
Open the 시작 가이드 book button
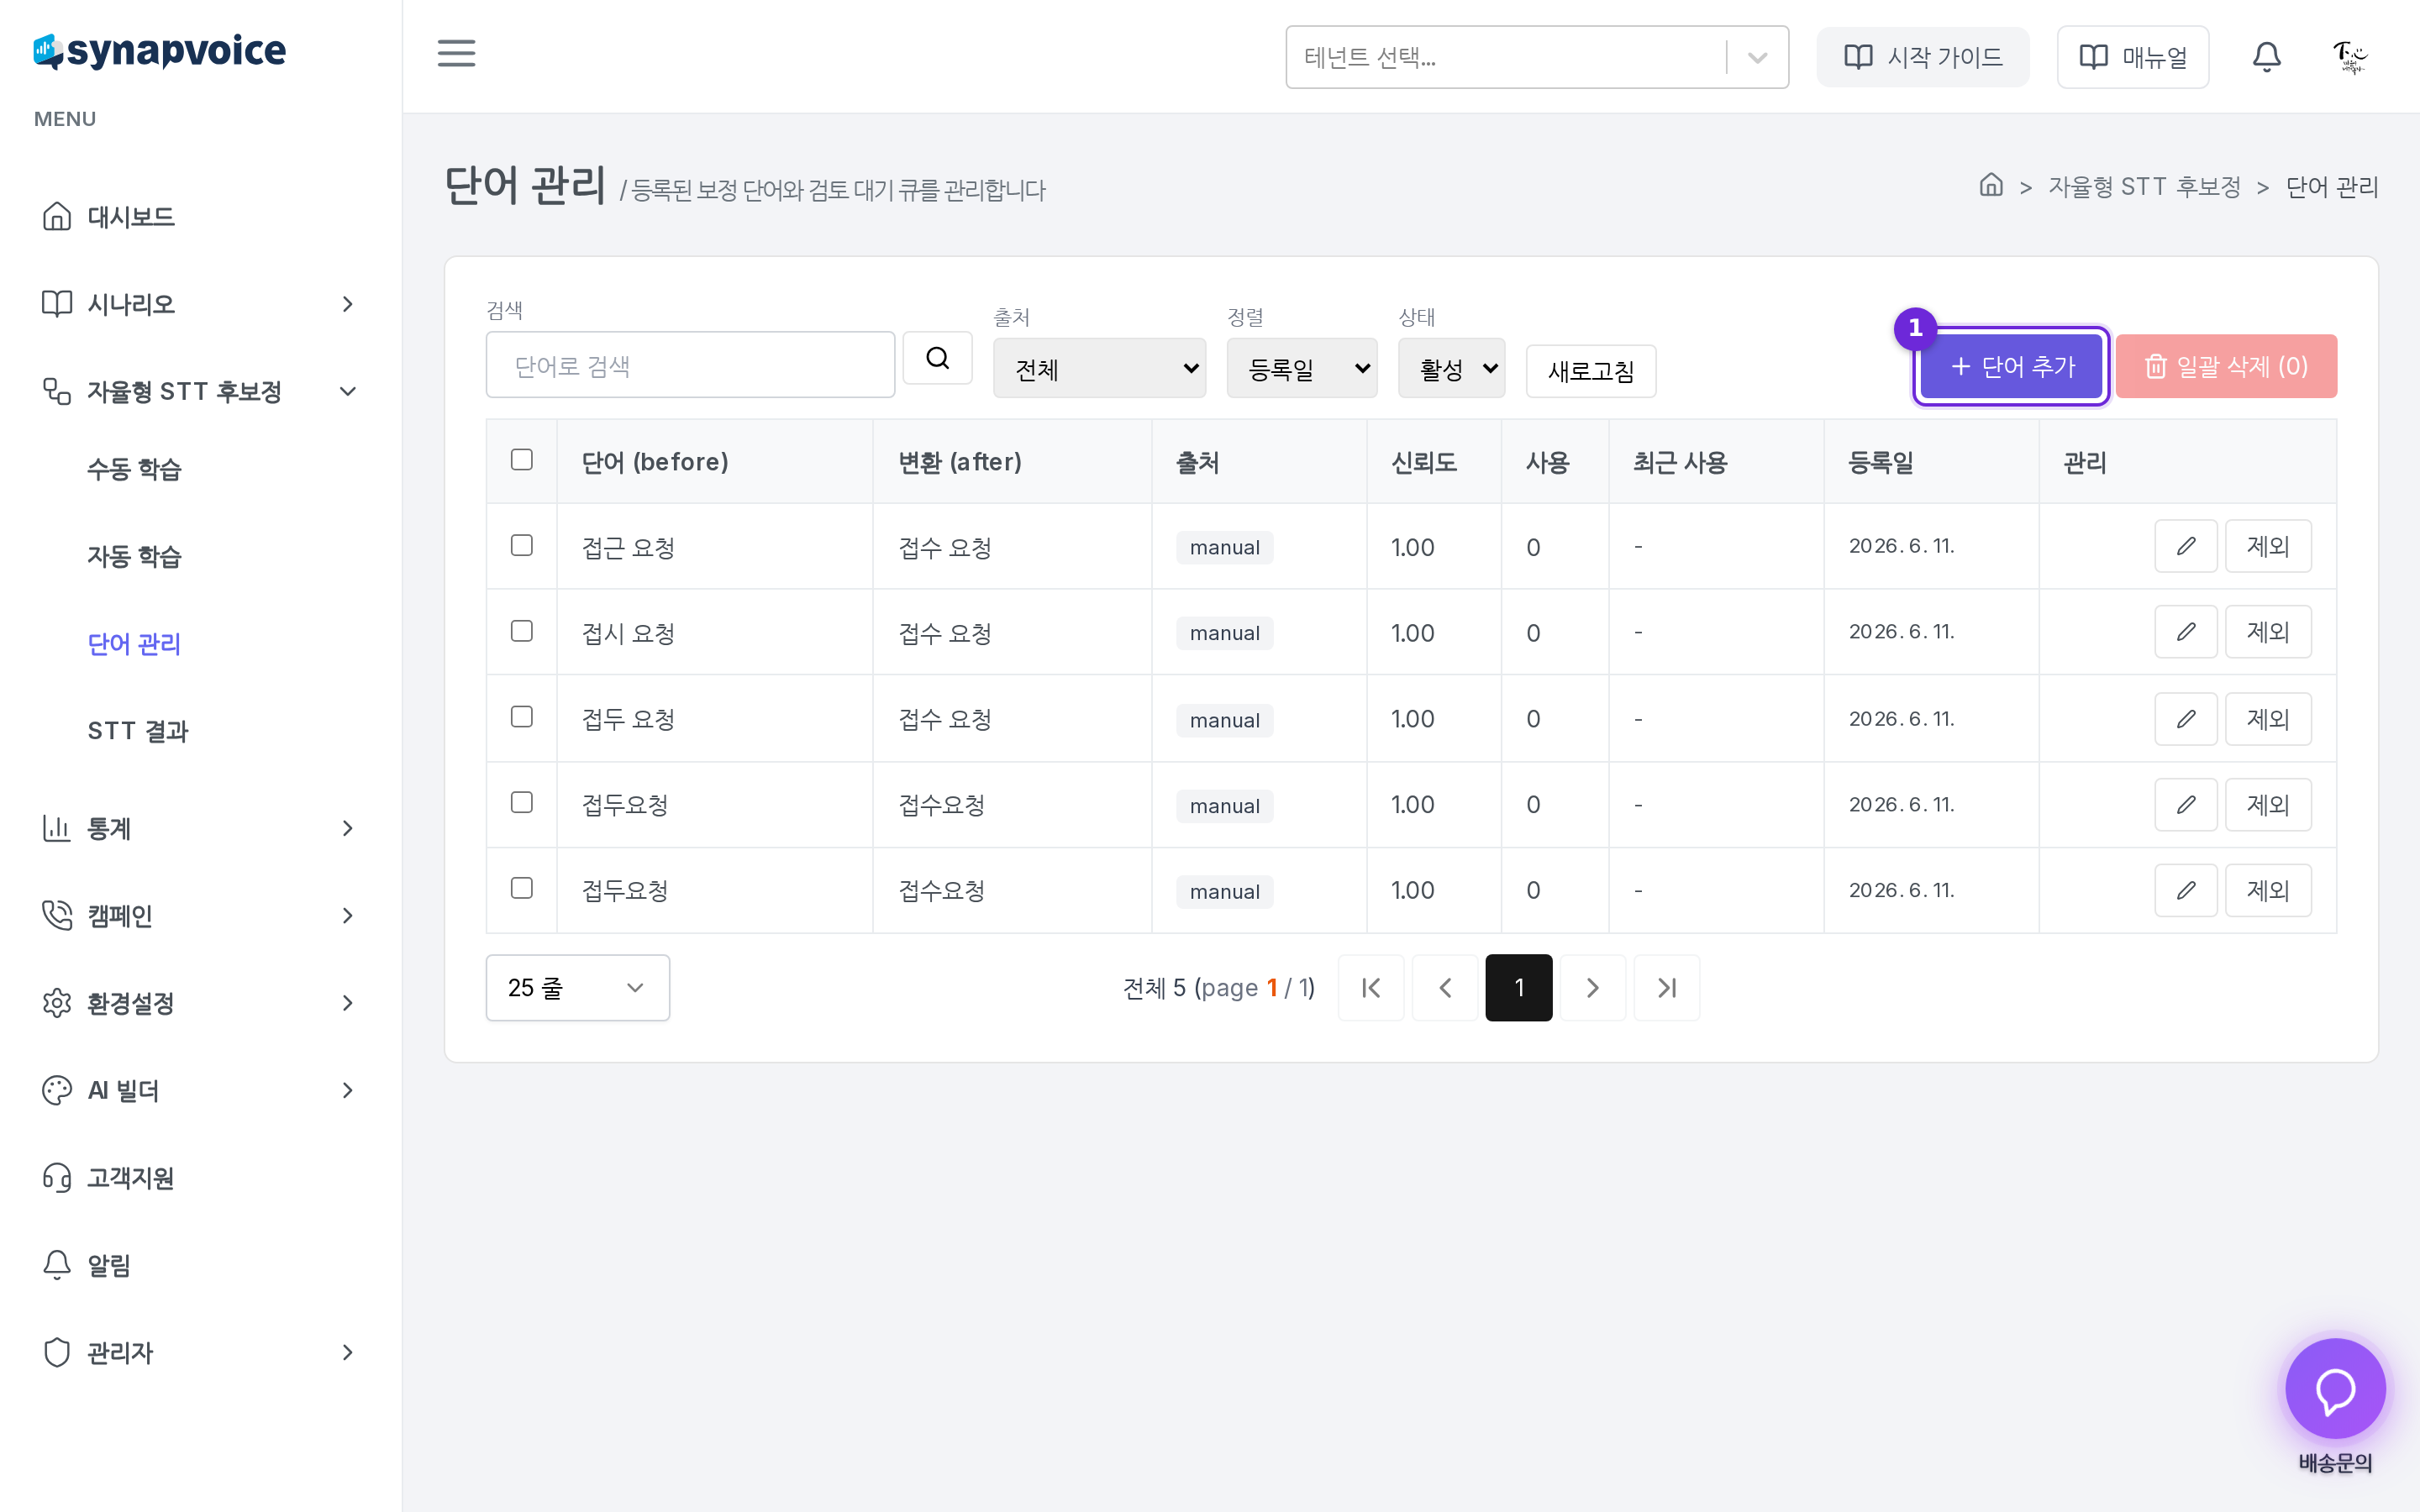1922,57
